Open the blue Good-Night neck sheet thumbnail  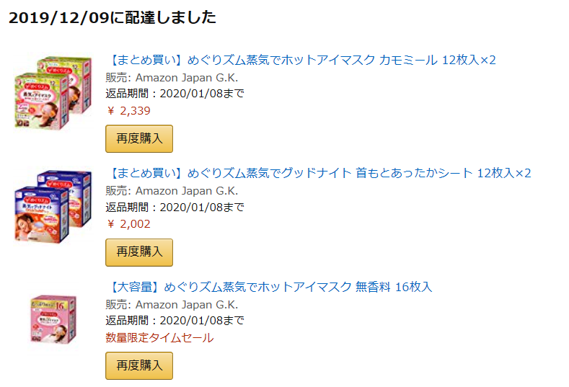[53, 206]
